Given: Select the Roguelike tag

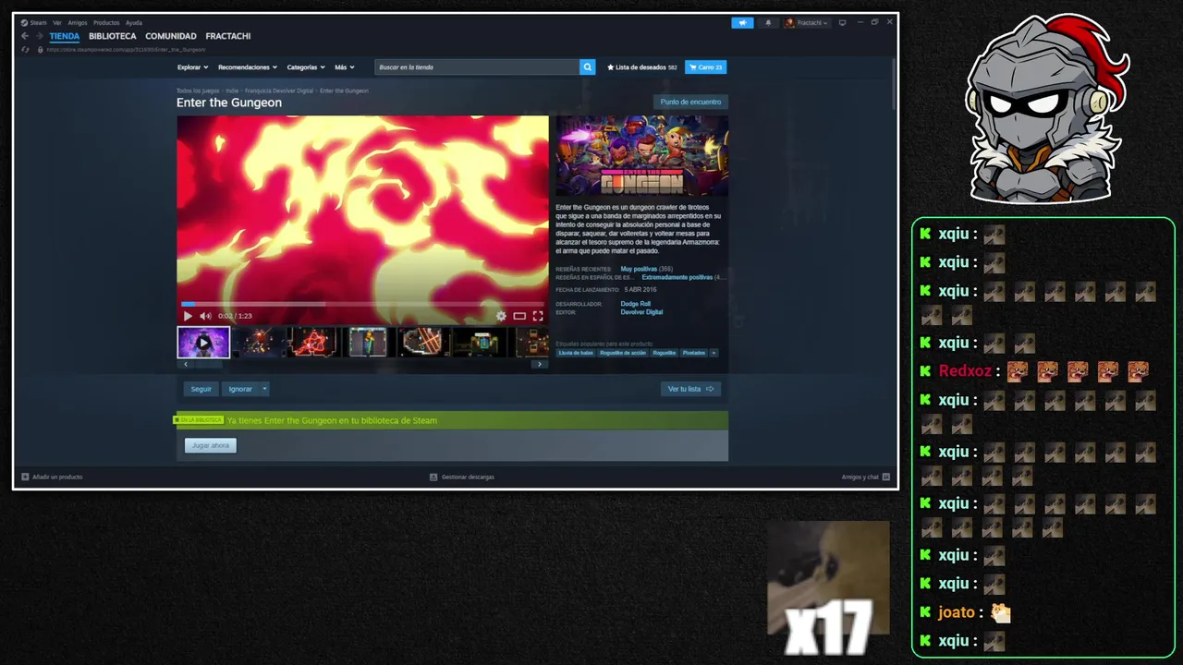Looking at the screenshot, I should tap(665, 353).
